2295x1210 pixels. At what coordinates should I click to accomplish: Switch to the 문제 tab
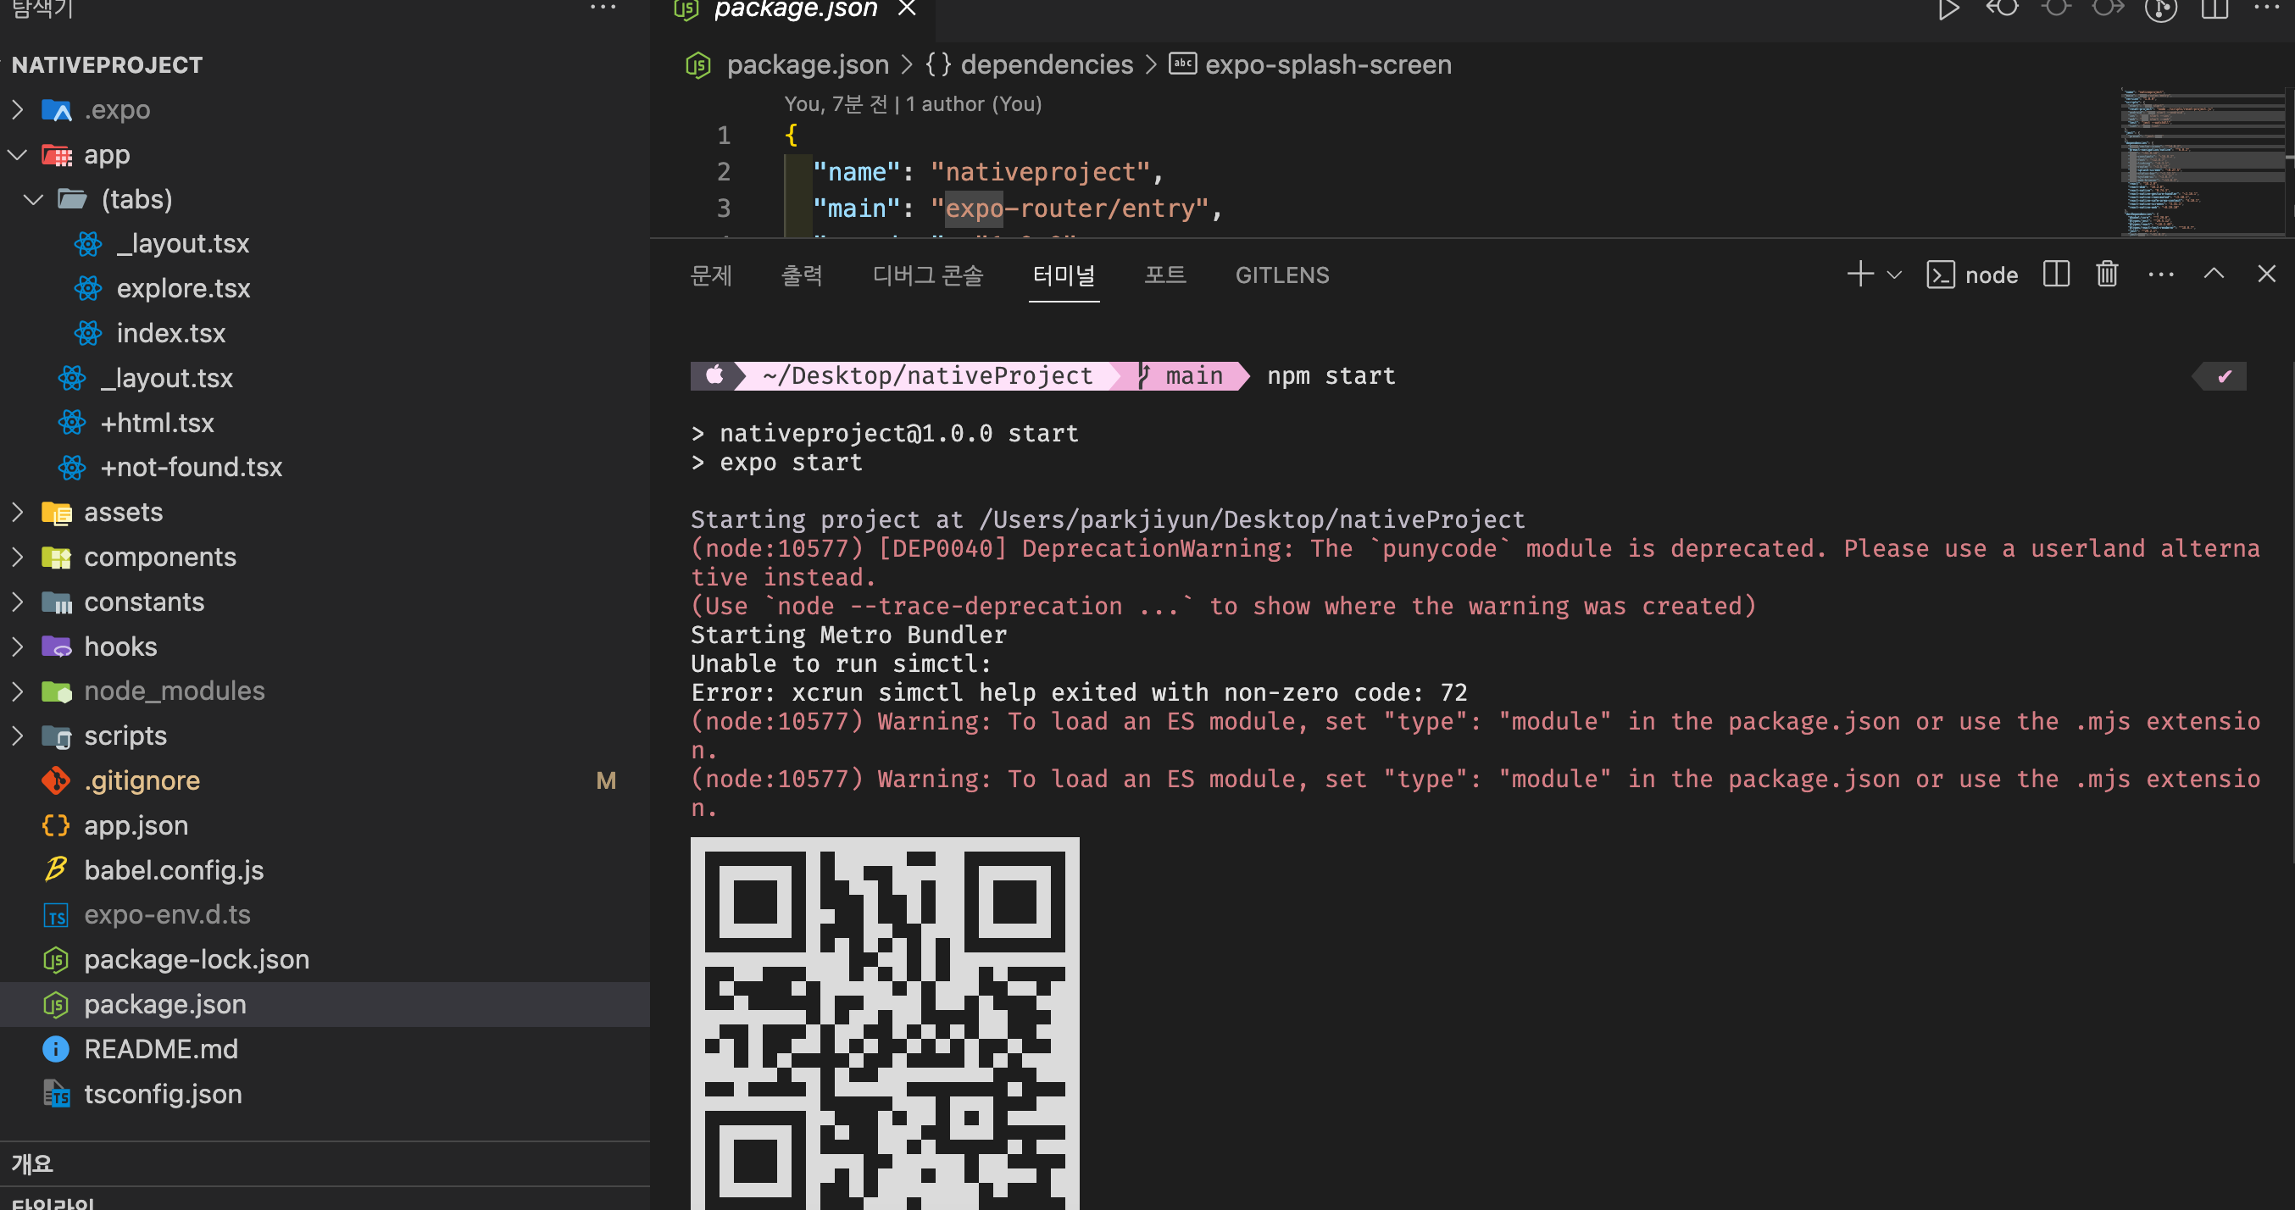tap(711, 275)
